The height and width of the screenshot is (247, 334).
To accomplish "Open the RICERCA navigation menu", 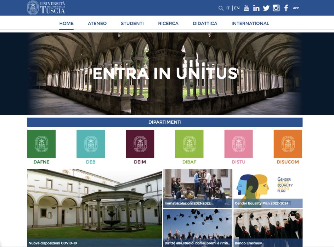I will click(168, 23).
